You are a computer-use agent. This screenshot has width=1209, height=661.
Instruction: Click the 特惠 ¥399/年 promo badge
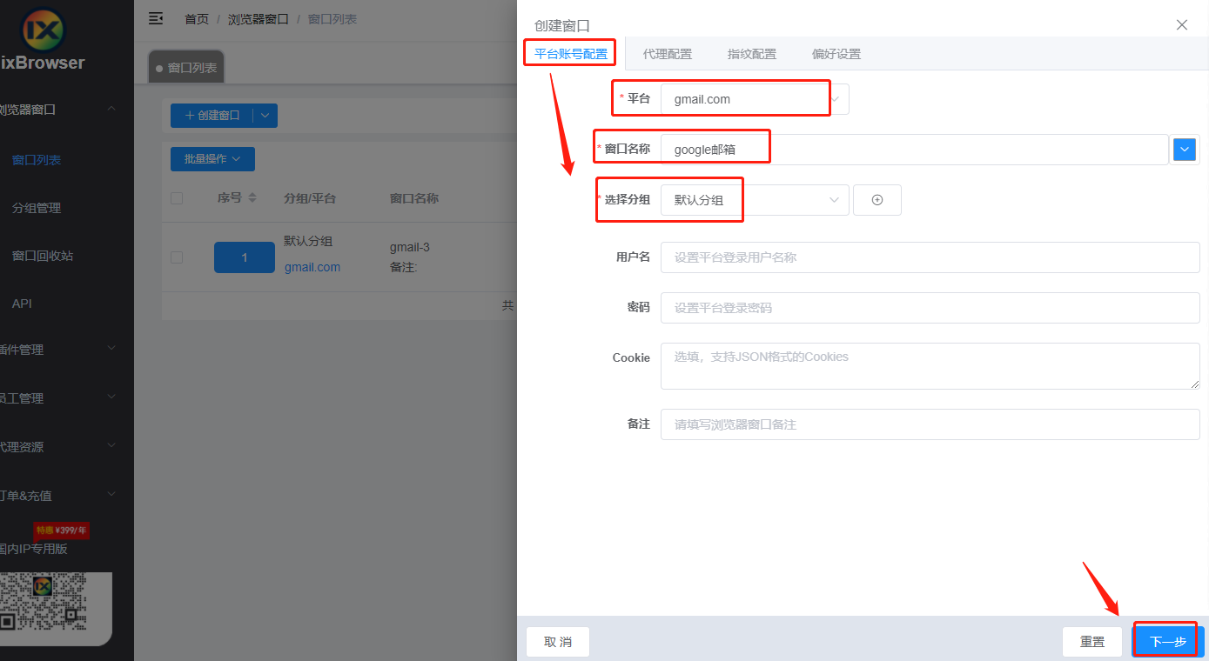tap(61, 530)
